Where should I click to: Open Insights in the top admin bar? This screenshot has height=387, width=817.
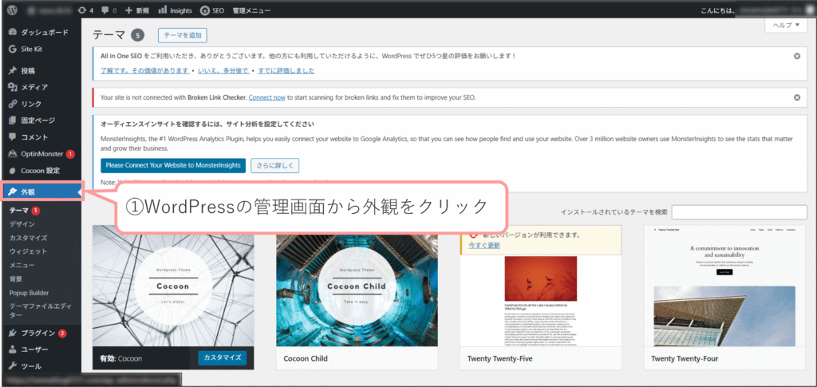coord(174,10)
